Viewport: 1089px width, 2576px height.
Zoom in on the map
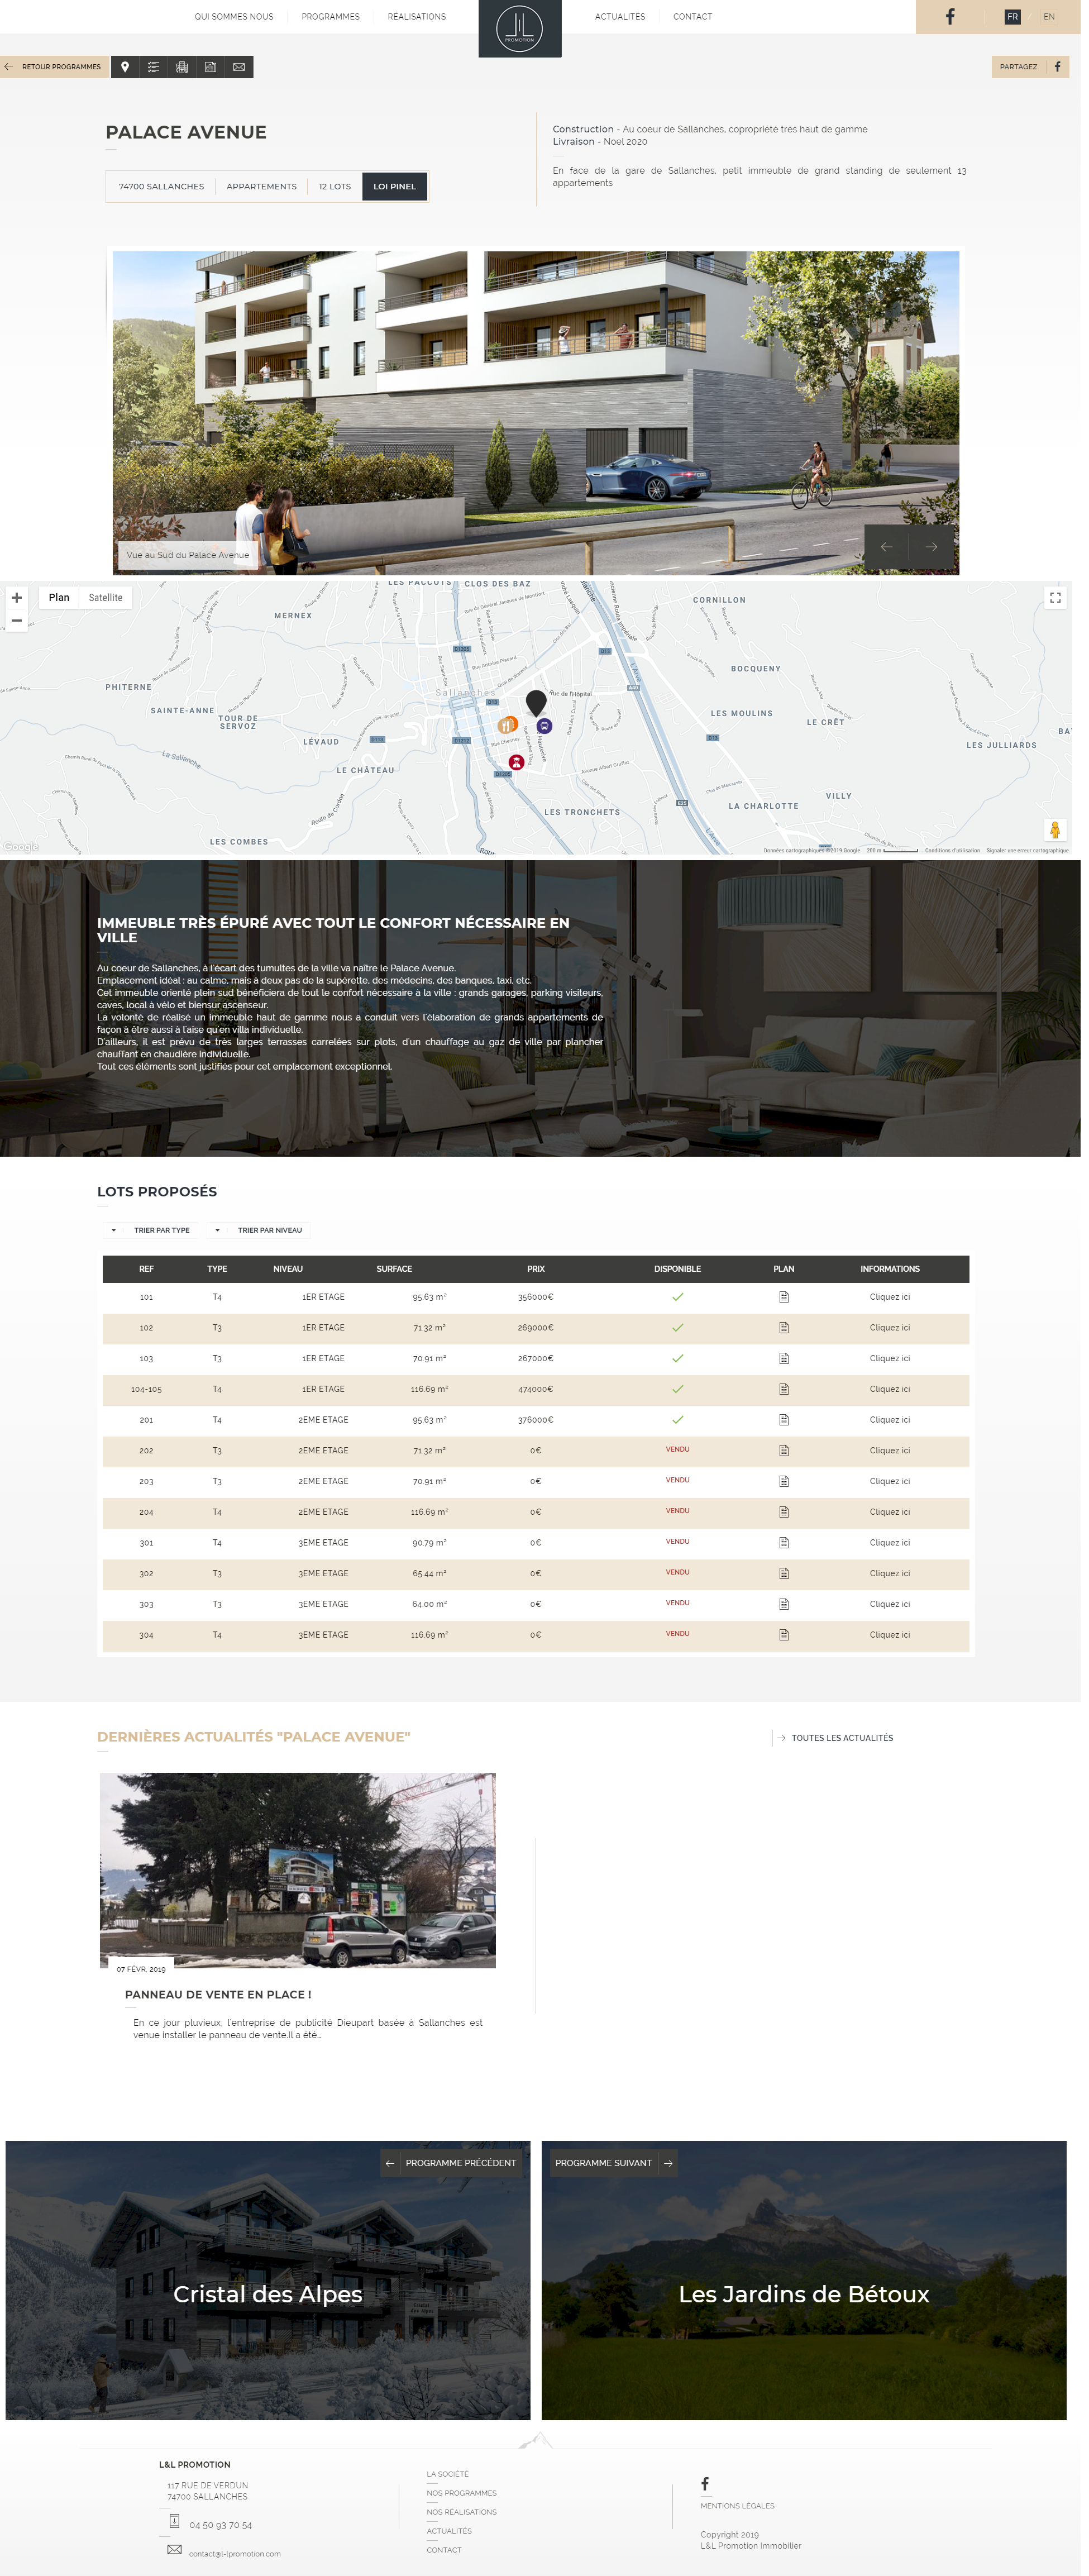(17, 597)
